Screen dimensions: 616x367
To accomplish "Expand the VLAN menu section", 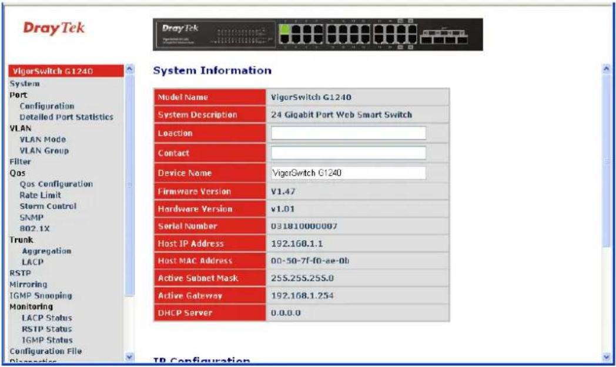I will point(20,129).
